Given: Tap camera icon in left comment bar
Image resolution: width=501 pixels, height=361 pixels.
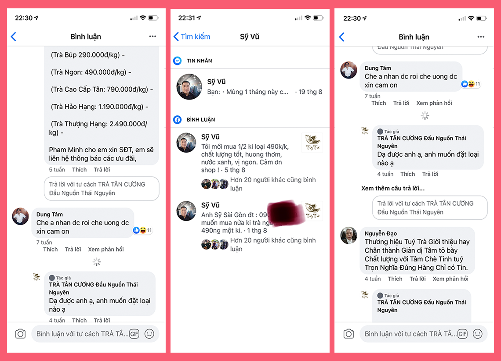Looking at the screenshot, I should click(21, 334).
